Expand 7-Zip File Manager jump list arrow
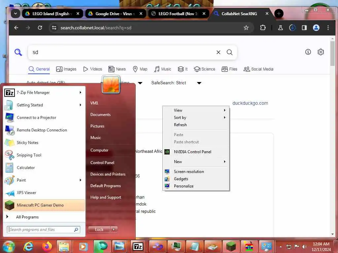The height and width of the screenshot is (253, 338). click(81, 93)
